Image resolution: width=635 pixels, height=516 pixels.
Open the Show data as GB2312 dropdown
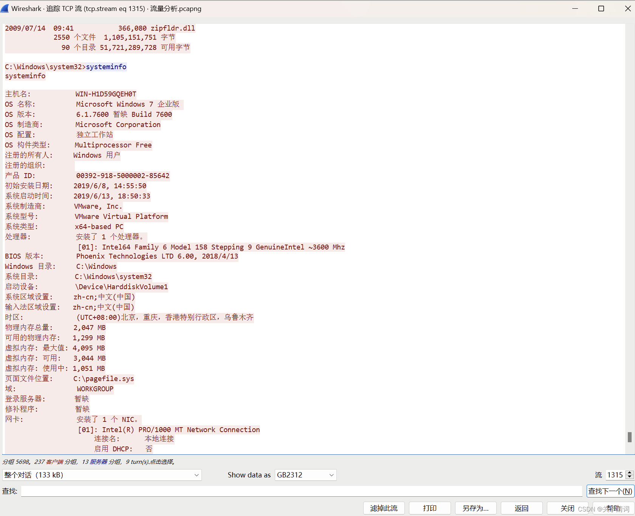[305, 475]
